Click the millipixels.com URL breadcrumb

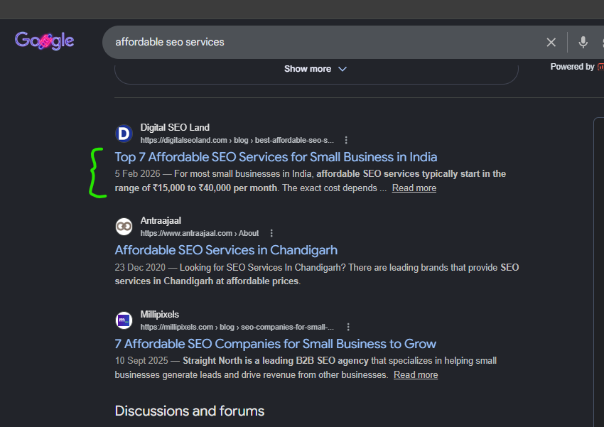click(x=237, y=327)
